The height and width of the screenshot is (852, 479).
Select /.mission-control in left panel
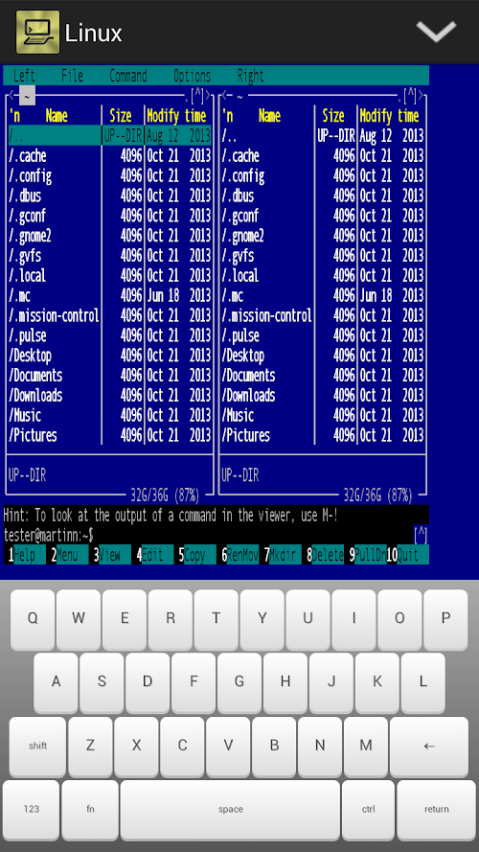pyautogui.click(x=54, y=315)
